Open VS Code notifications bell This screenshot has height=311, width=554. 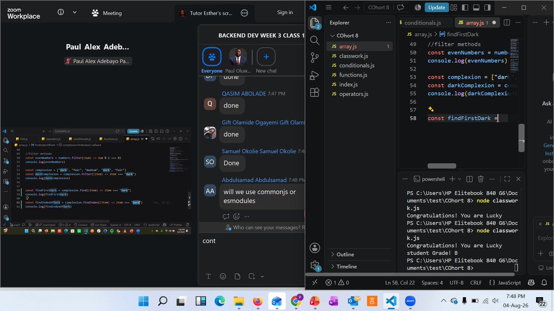[x=545, y=282]
